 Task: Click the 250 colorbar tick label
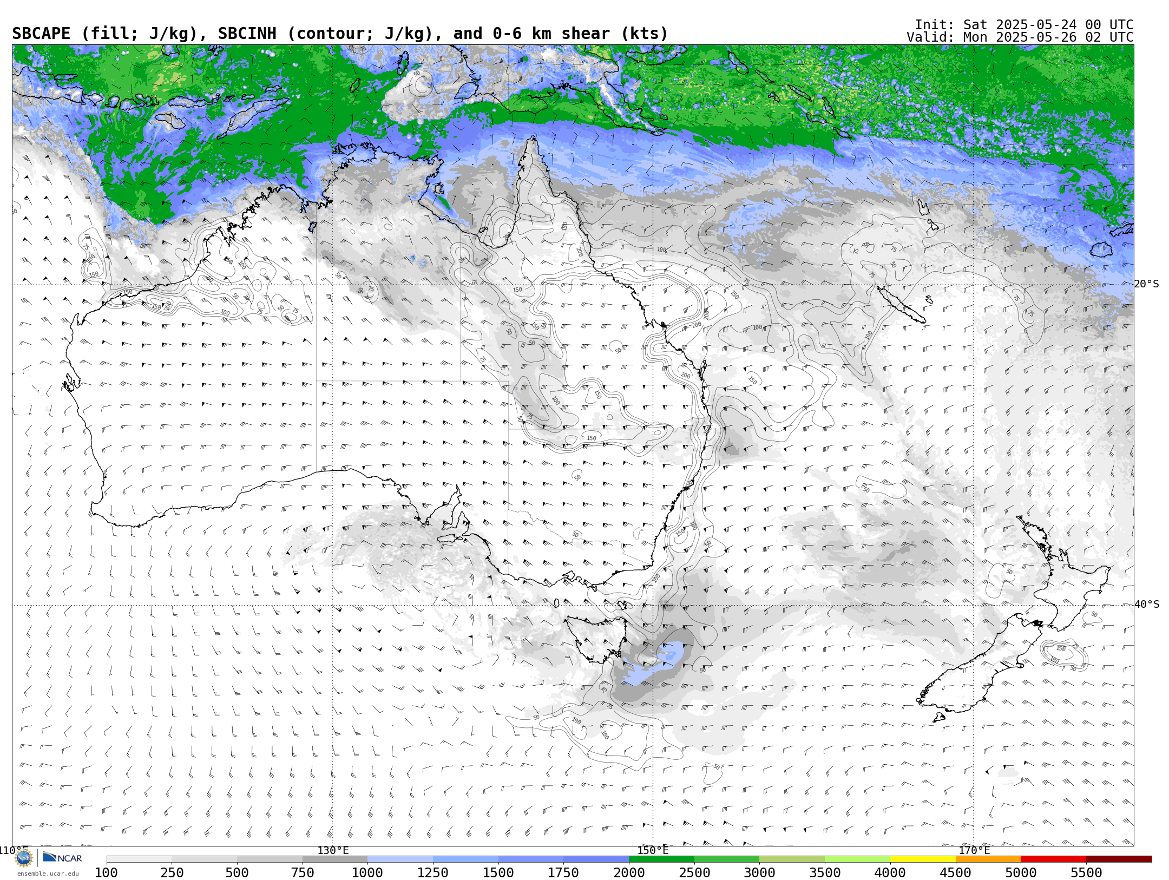172,873
